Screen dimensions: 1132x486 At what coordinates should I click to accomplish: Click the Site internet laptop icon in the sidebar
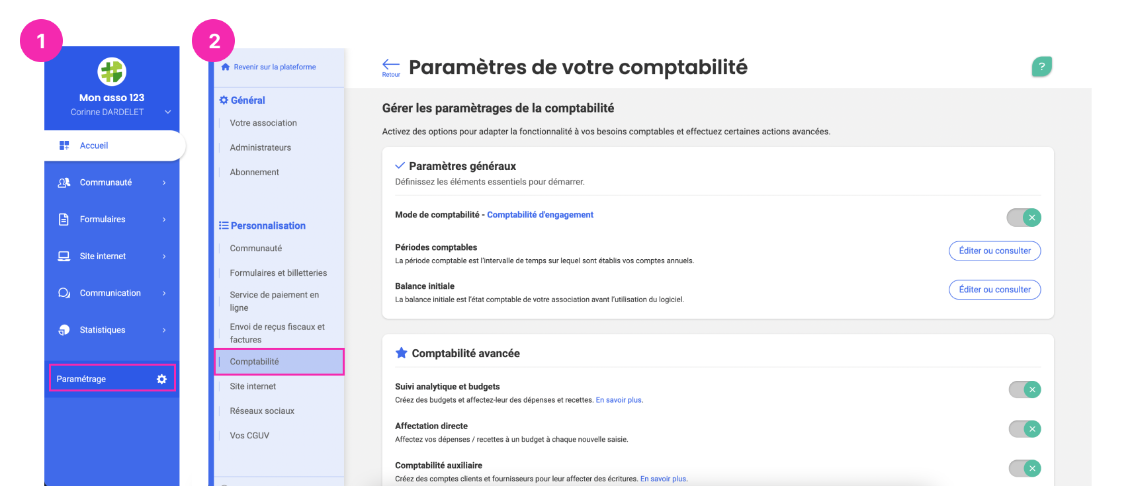click(x=64, y=256)
